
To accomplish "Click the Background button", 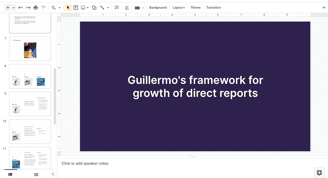I will pos(158,7).
